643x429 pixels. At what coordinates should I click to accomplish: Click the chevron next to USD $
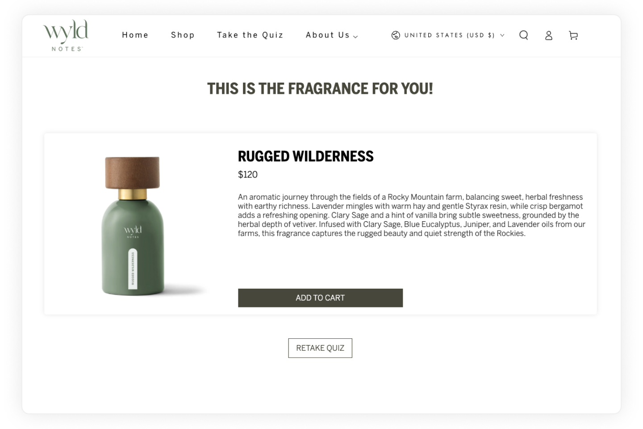[502, 35]
